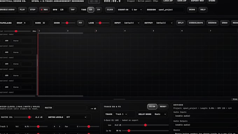Click the 000:00.0 time display
238x134 pixels.
click(112, 1)
